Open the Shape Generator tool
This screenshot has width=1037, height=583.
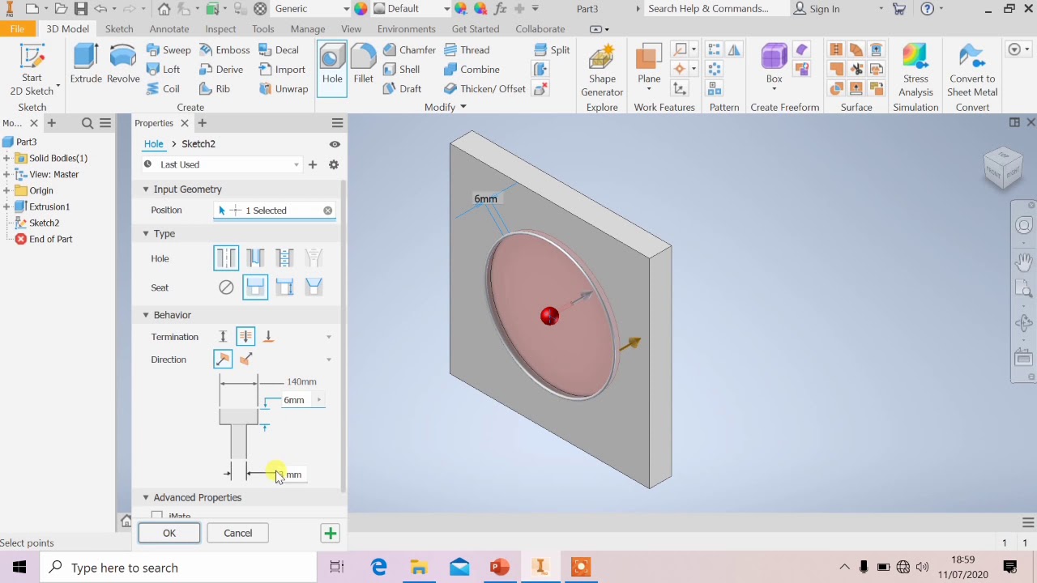[x=602, y=71]
